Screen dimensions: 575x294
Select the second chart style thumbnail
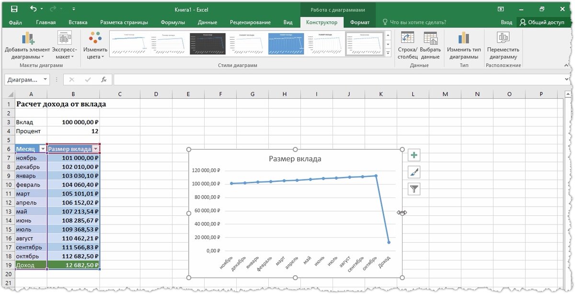[x=168, y=44]
